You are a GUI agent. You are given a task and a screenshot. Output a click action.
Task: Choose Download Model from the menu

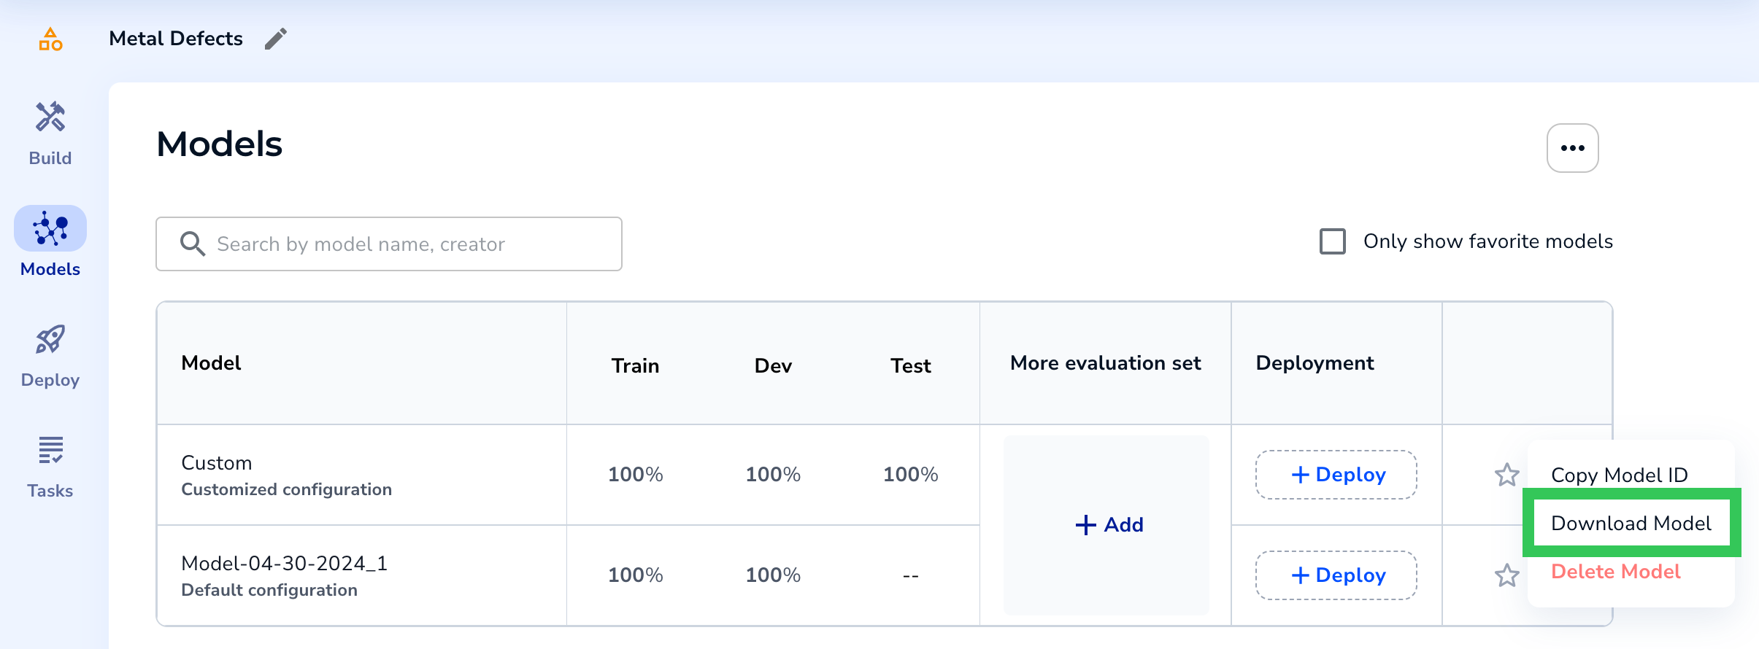pos(1631,524)
